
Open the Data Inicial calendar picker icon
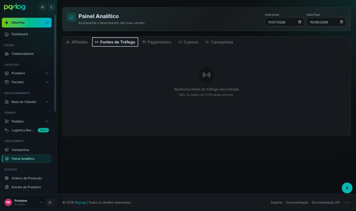(x=300, y=22)
